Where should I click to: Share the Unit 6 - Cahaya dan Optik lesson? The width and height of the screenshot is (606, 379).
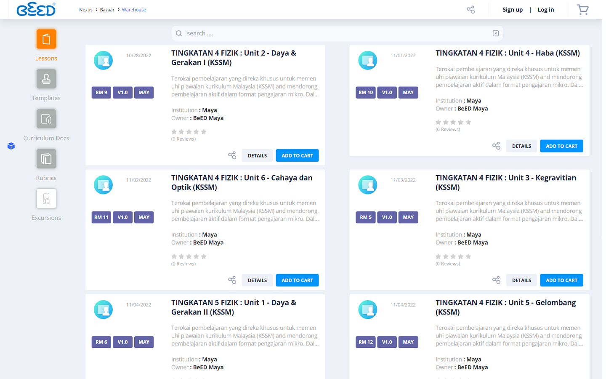[x=232, y=280]
